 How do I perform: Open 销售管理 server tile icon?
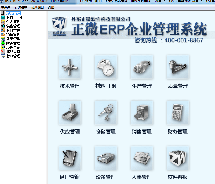(x=142, y=112)
